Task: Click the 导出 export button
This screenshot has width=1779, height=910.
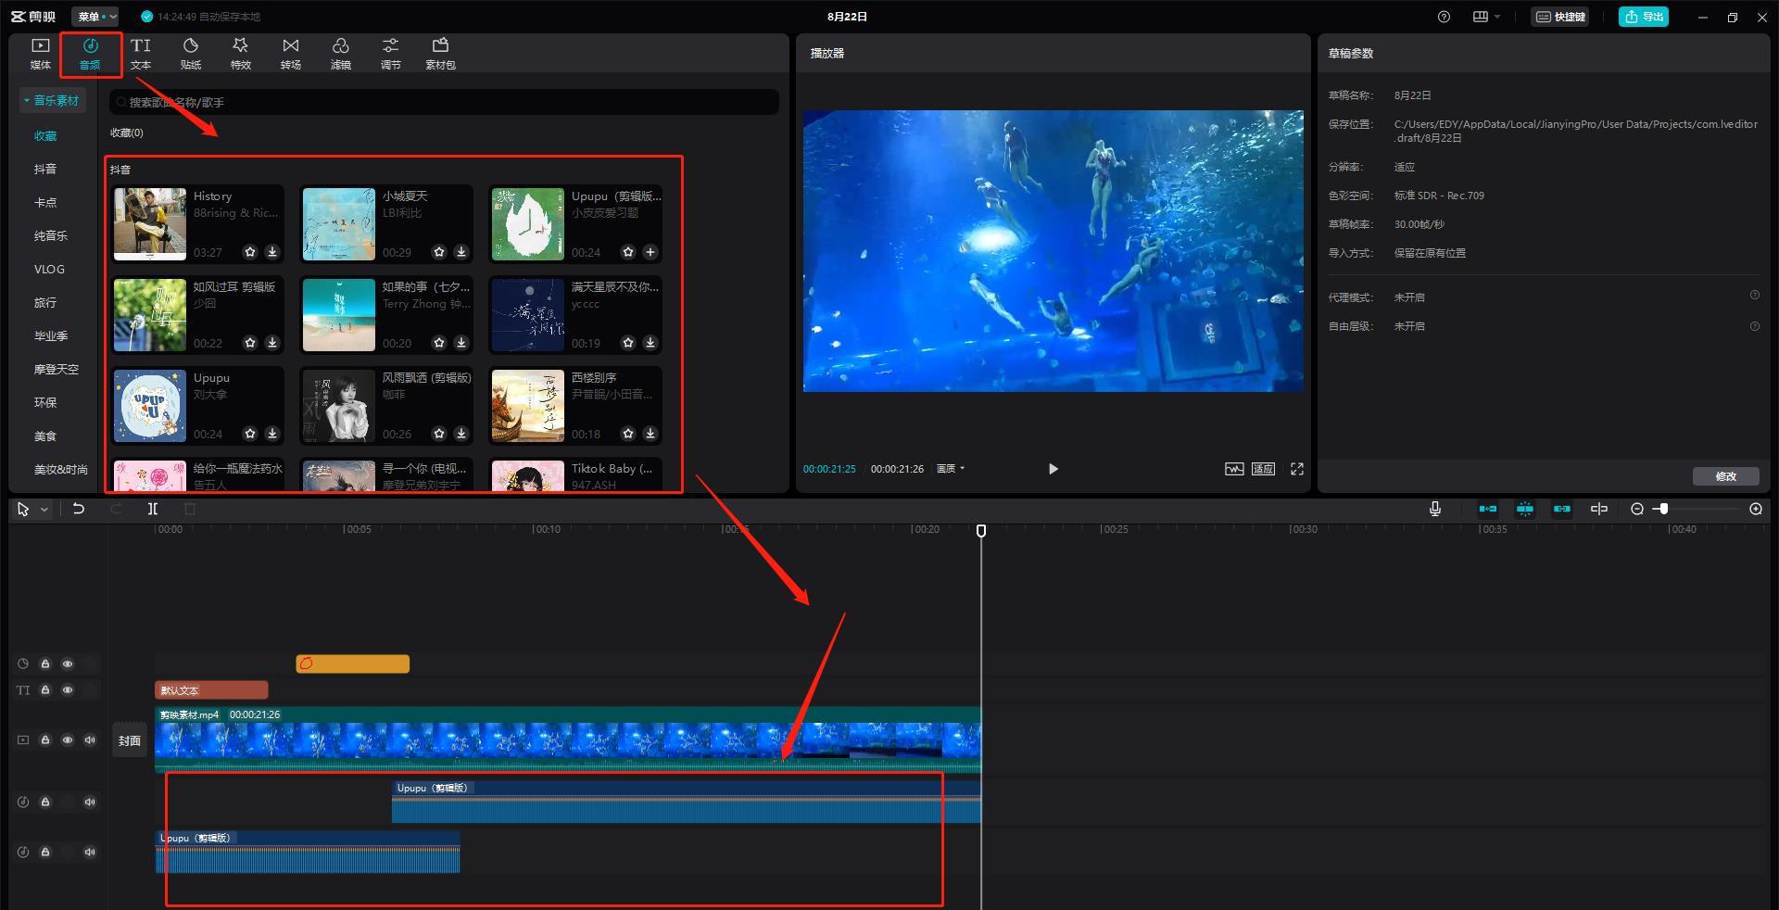Action: (x=1644, y=17)
